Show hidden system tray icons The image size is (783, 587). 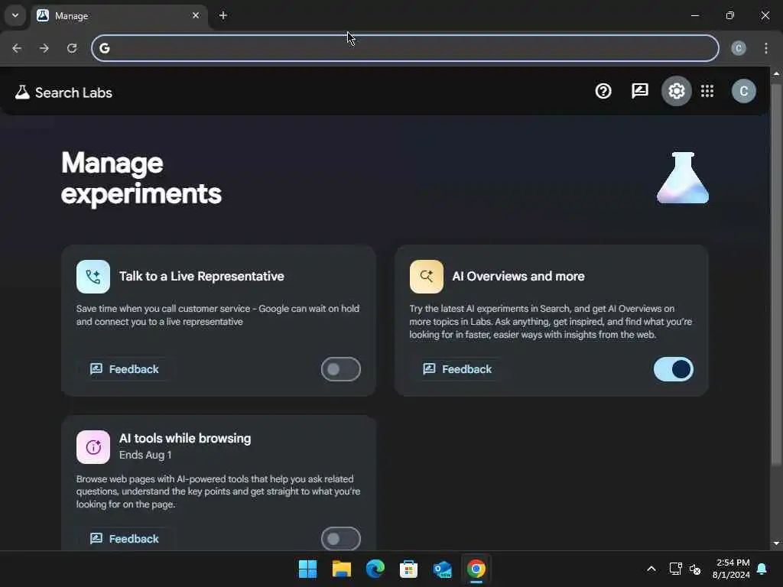[651, 569]
